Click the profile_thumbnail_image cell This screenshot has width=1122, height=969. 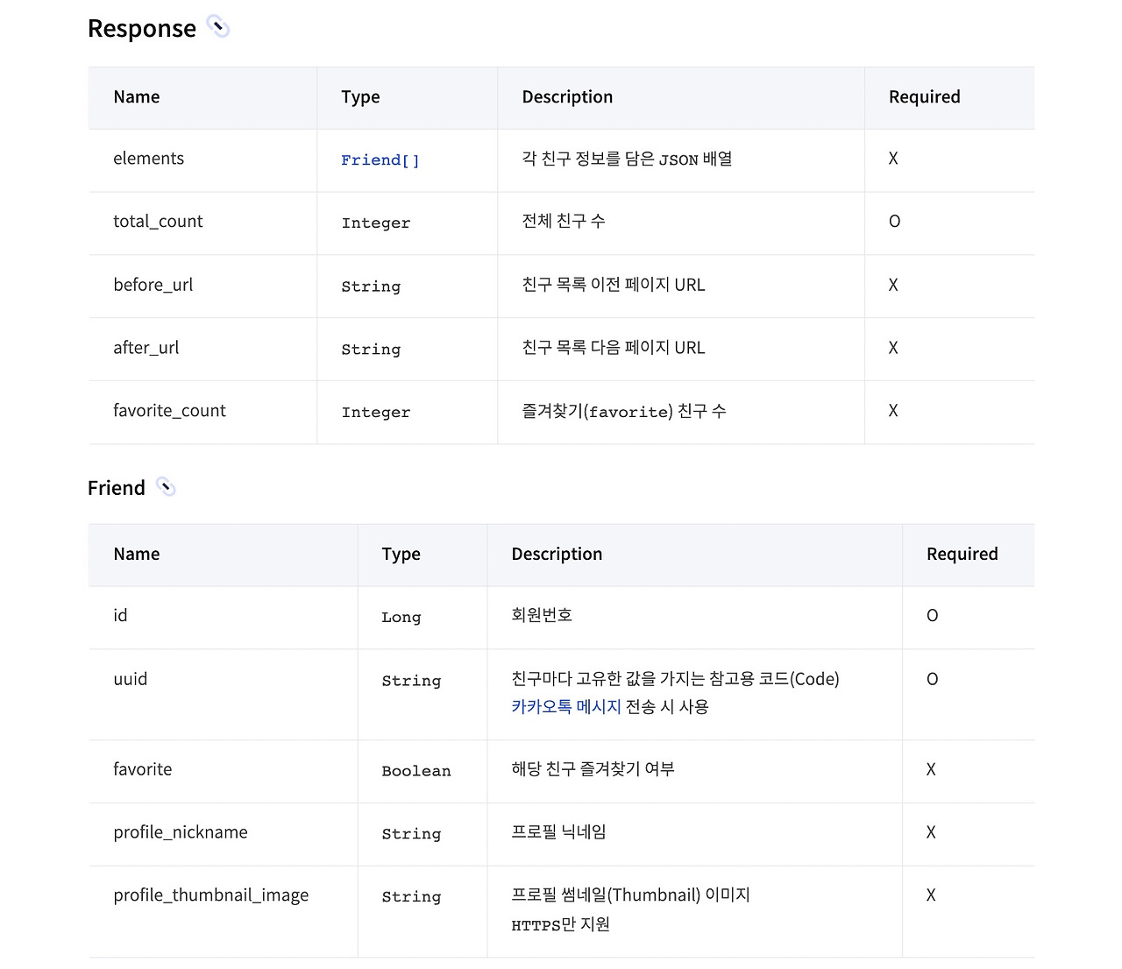(x=210, y=895)
